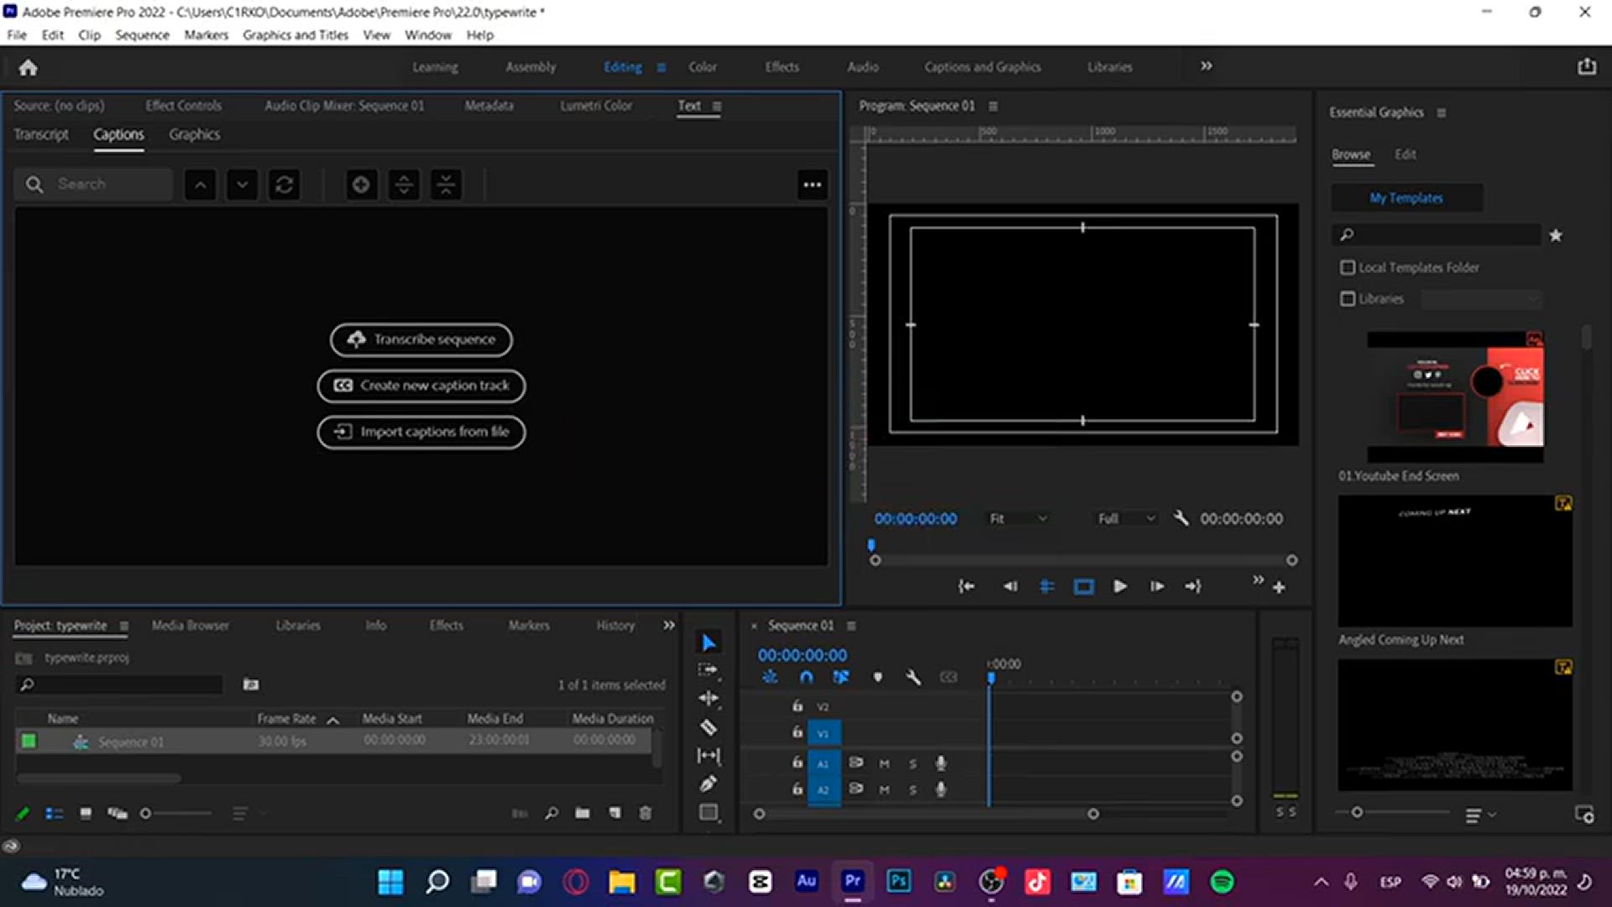Viewport: 1612px width, 907px height.
Task: Switch to the Color workspace
Action: pos(703,66)
